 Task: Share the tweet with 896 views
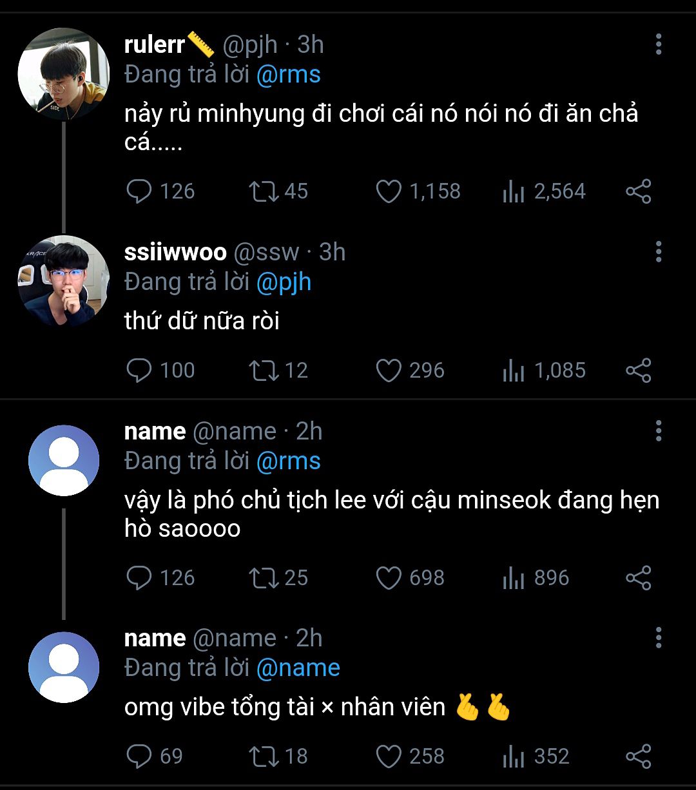click(638, 578)
